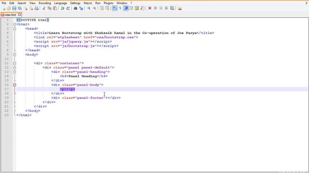Click the </html> closing tag on line 23
This screenshot has height=173, width=309.
coord(24,115)
